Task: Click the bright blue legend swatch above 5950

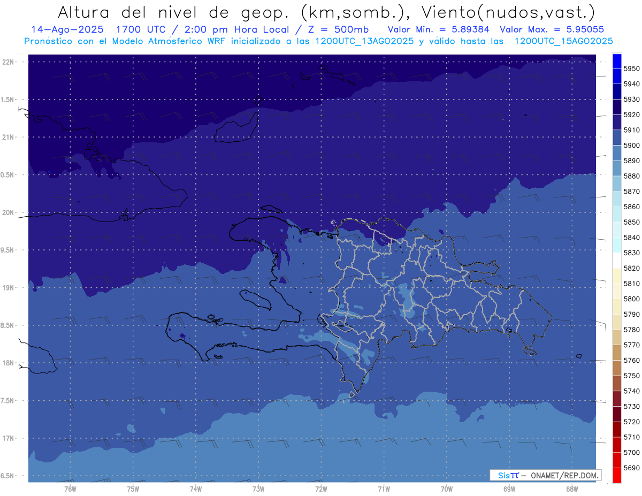Action: pos(617,61)
